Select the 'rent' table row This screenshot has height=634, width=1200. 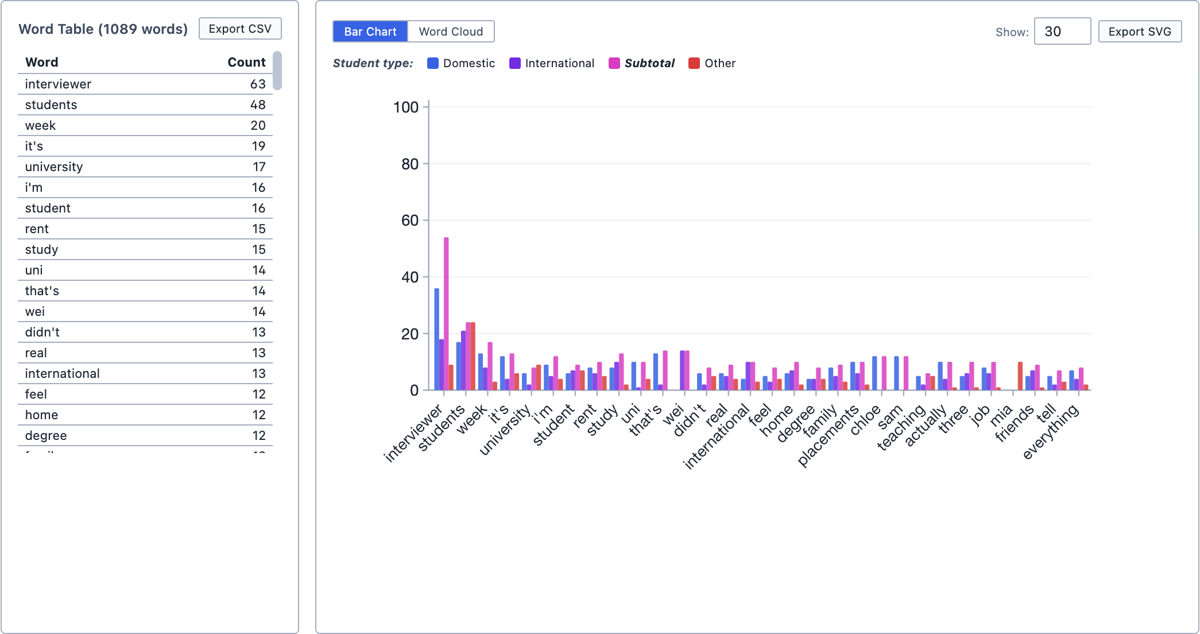click(x=145, y=229)
